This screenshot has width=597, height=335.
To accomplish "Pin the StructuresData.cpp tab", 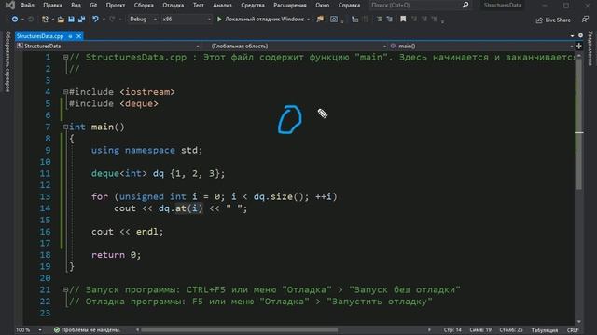I will click(x=71, y=36).
